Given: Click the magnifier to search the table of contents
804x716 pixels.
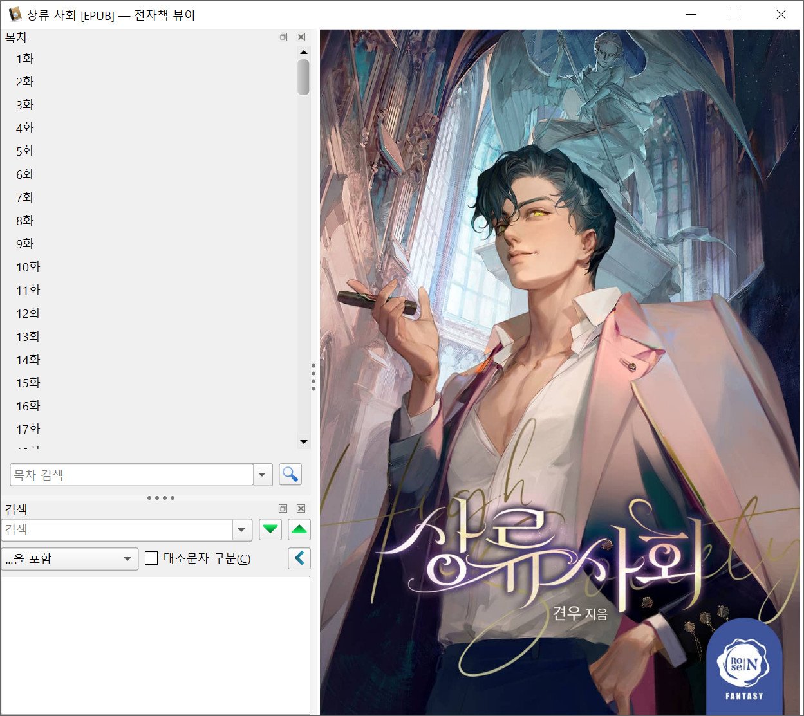Looking at the screenshot, I should pyautogui.click(x=290, y=475).
